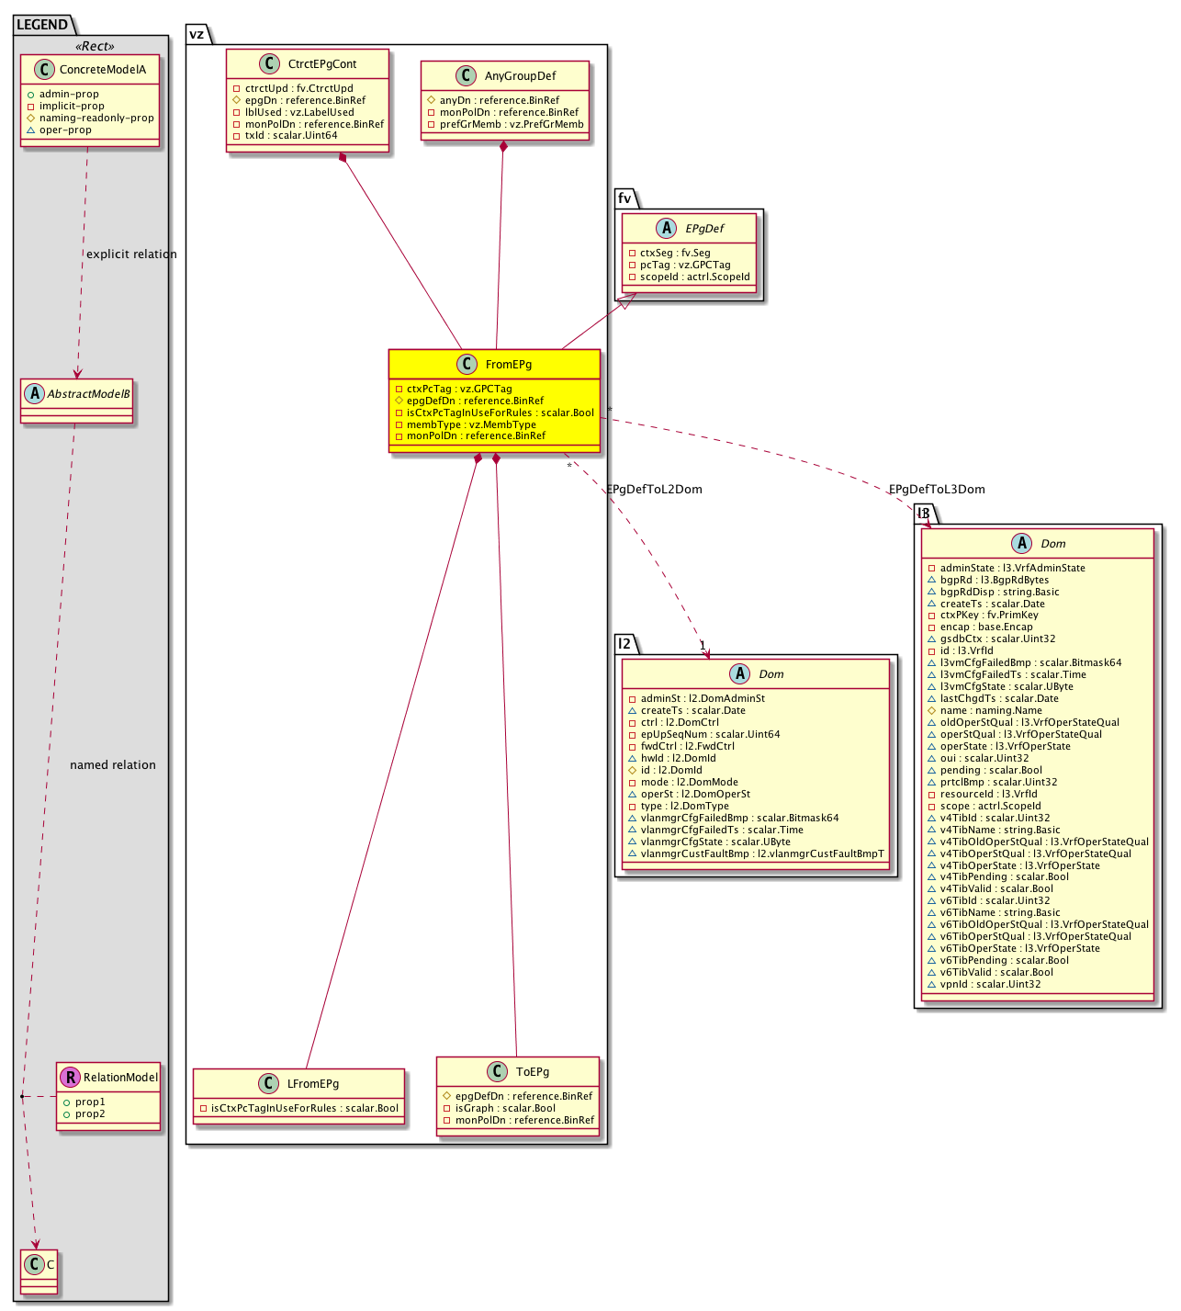
Task: Click the EPgDefToL2Dom relation label
Action: pos(654,489)
